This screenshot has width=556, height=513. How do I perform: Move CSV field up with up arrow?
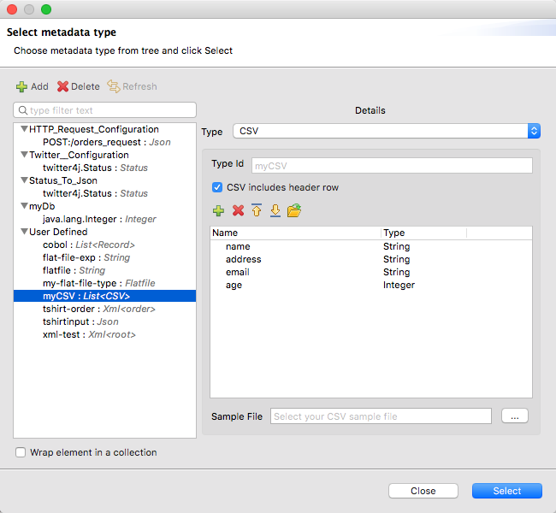tap(257, 210)
